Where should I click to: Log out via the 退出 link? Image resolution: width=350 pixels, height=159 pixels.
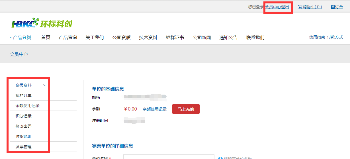(285, 7)
